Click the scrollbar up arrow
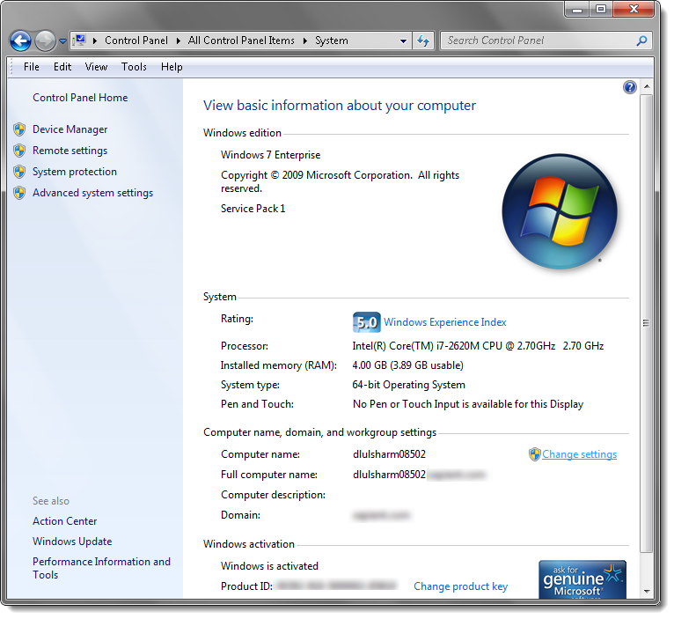674x619 pixels. tap(646, 87)
